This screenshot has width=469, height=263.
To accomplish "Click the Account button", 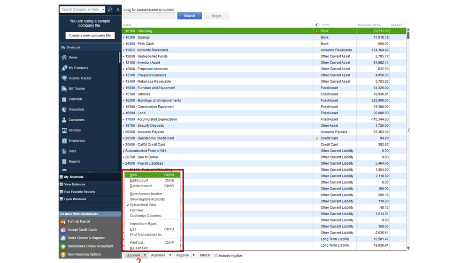I will point(133,255).
